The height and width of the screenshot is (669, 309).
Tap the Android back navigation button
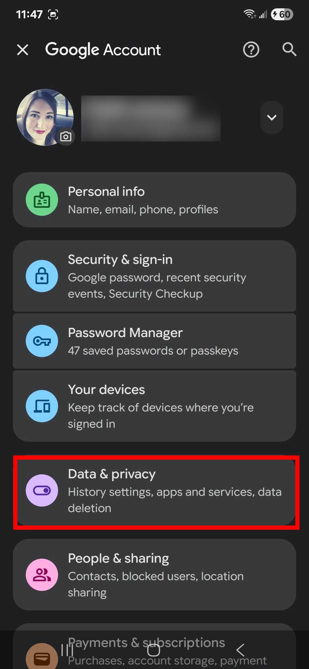[x=240, y=650]
